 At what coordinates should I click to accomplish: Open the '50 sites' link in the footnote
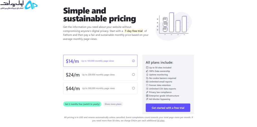[x=161, y=121]
